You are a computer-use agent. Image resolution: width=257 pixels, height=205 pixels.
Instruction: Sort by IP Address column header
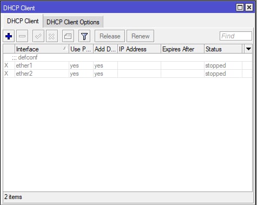(139, 49)
